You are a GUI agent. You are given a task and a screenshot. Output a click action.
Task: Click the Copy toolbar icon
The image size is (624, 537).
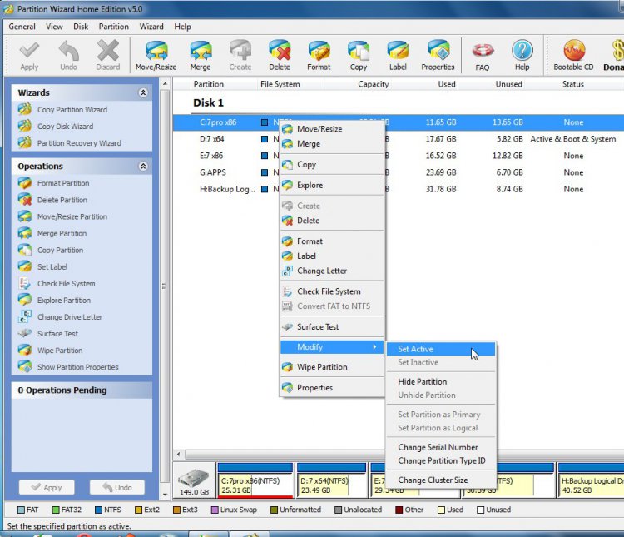[x=358, y=56]
